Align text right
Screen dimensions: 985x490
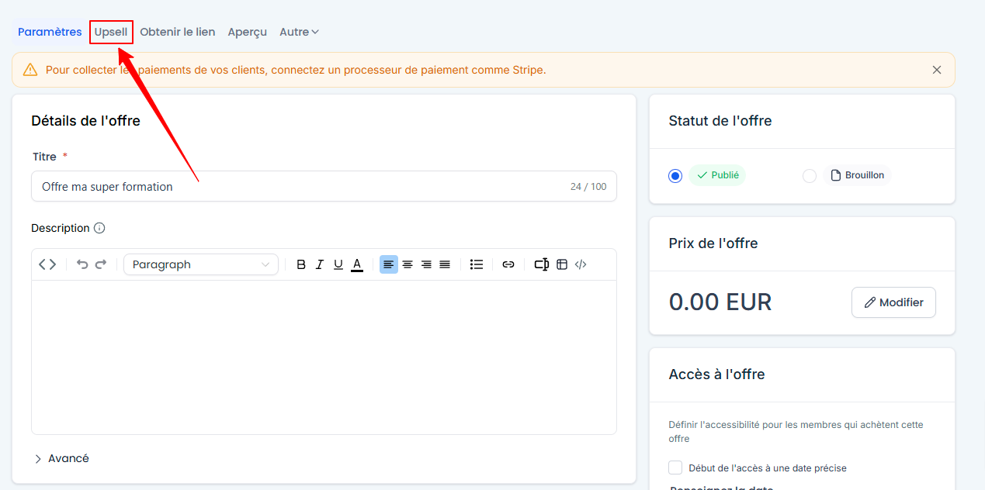426,264
